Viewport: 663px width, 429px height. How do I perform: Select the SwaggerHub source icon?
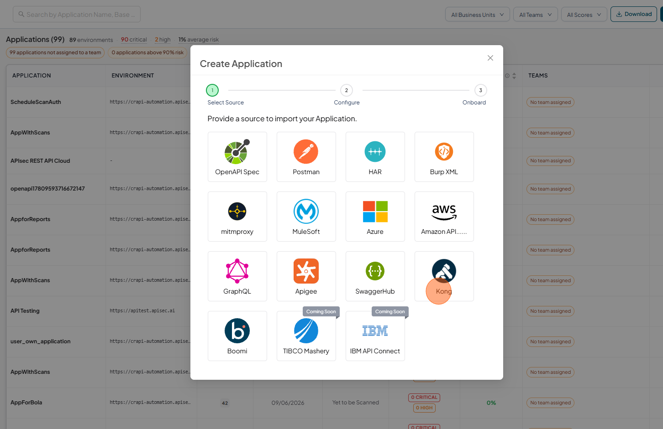tap(375, 271)
